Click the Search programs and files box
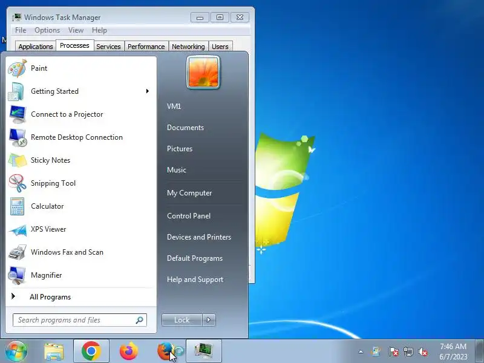 point(80,320)
